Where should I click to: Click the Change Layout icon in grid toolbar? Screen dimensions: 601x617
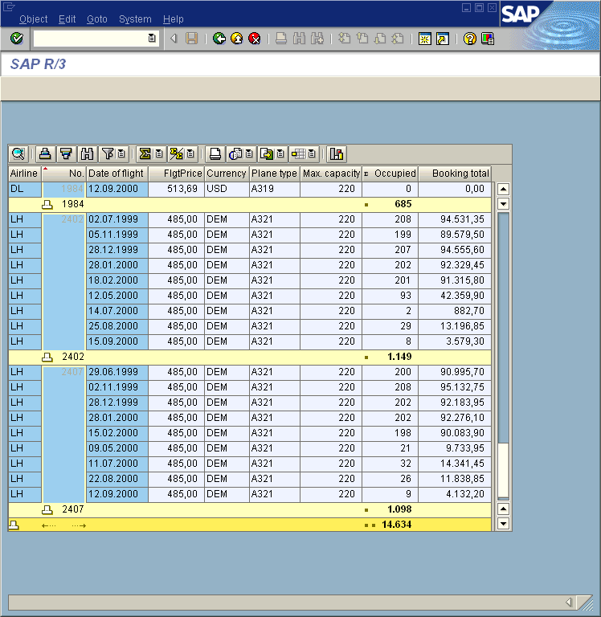[298, 154]
